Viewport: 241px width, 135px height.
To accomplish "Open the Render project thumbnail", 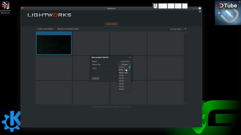I will point(54,43).
